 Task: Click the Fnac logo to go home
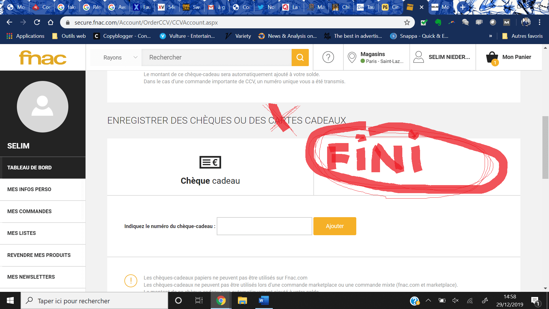[43, 57]
